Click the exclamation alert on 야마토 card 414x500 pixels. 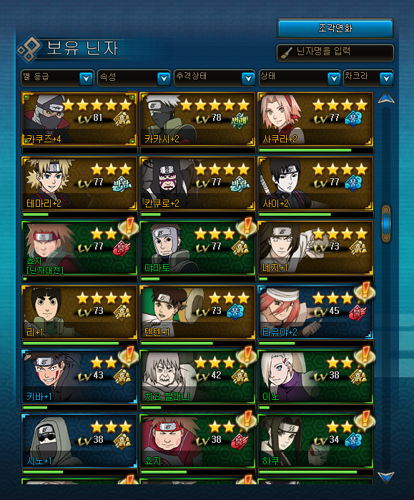(x=247, y=227)
